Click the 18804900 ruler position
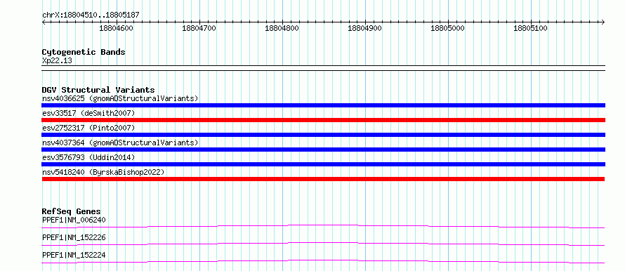This screenshot has width=625, height=271. pyautogui.click(x=365, y=28)
